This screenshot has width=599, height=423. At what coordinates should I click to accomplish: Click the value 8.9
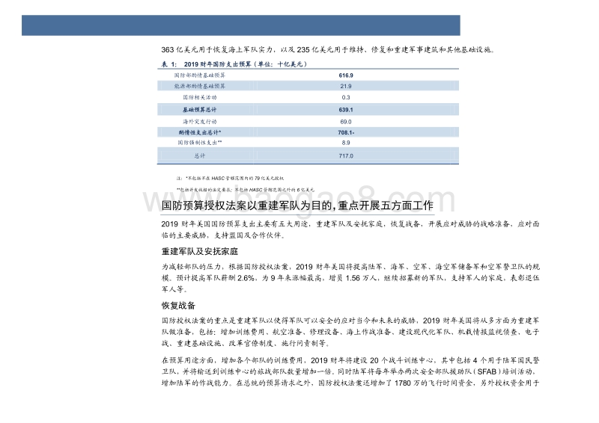[x=346, y=143]
